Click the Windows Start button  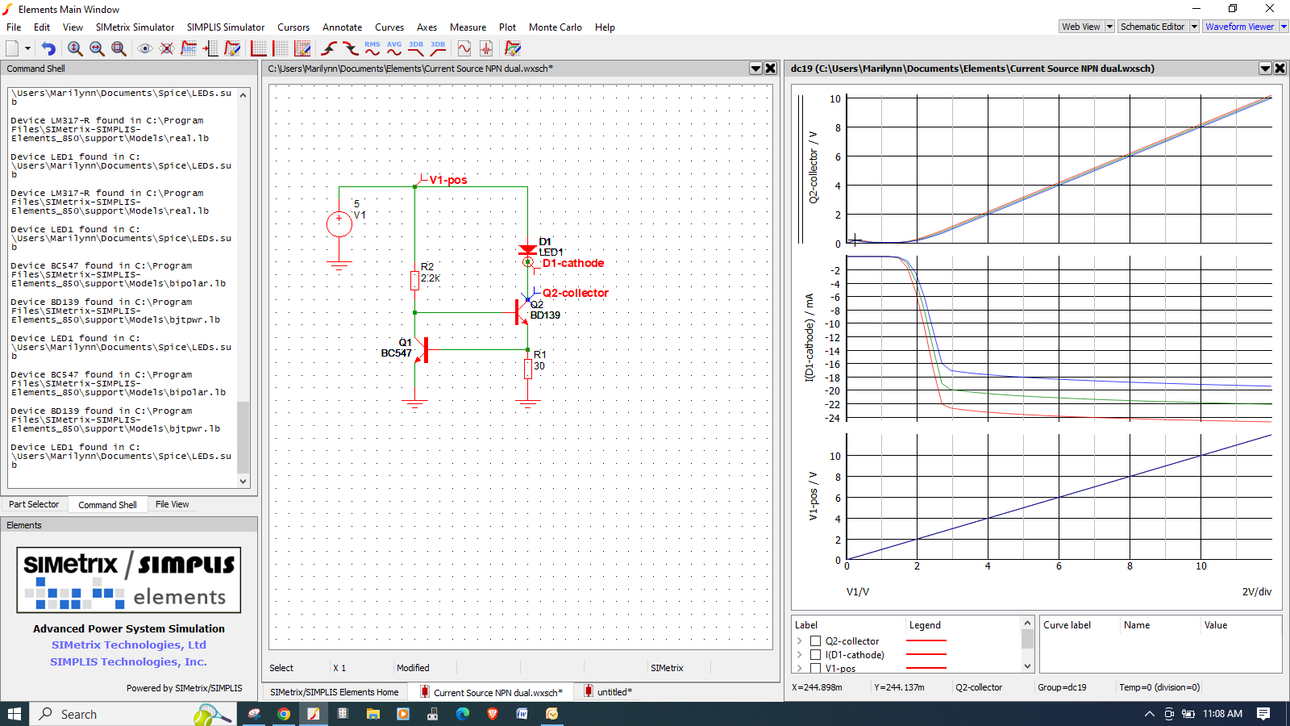click(15, 714)
